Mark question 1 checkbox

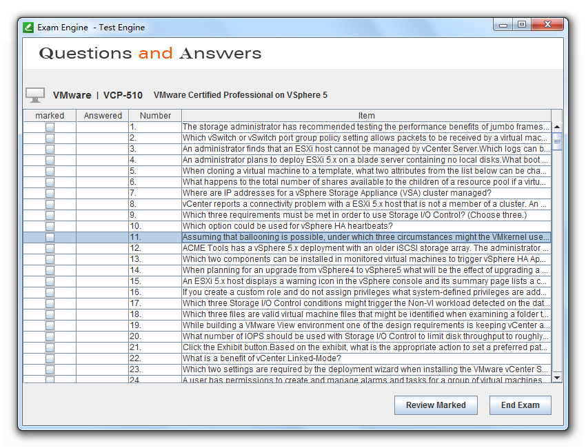(x=50, y=127)
